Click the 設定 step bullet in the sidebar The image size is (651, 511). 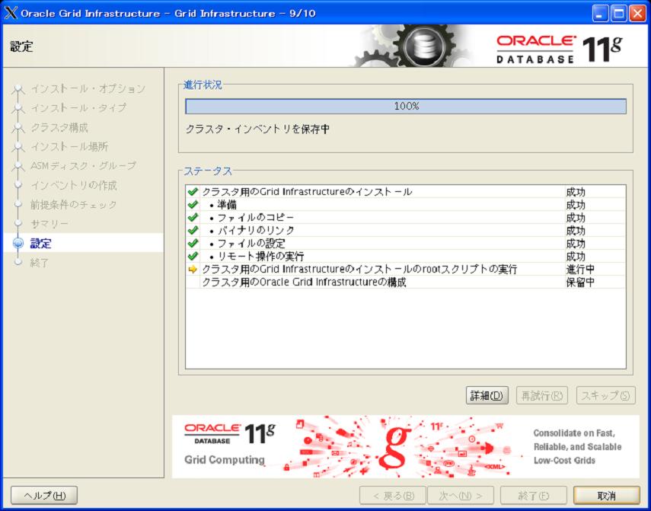point(18,243)
